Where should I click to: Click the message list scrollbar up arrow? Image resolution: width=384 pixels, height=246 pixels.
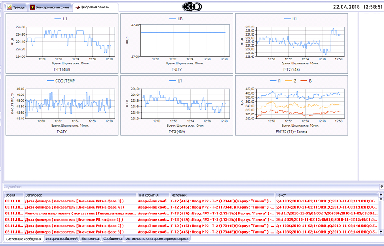tap(381, 195)
